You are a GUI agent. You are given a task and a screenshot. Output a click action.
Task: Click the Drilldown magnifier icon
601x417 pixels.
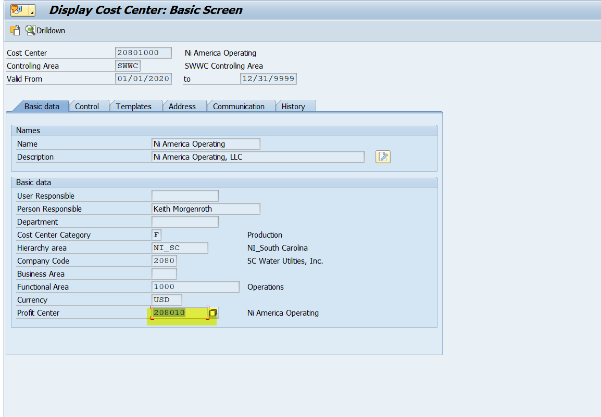coord(30,30)
